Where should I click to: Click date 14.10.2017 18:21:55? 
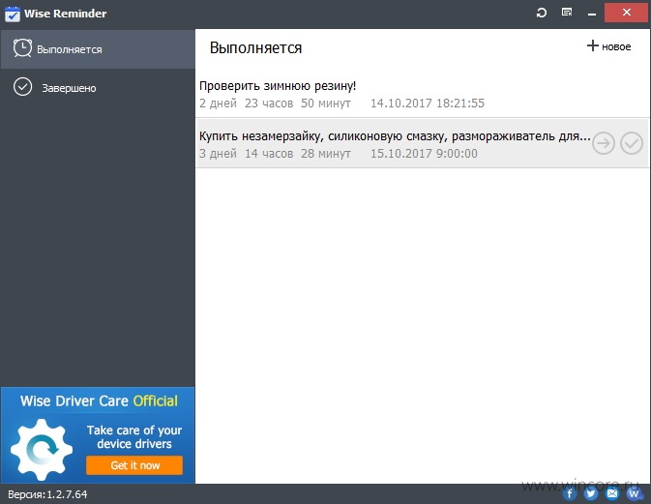(x=428, y=103)
